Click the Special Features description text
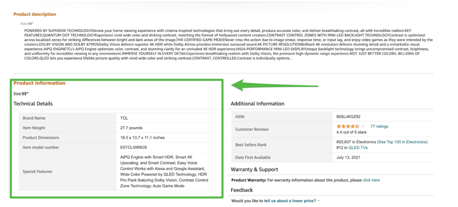 (x=164, y=172)
